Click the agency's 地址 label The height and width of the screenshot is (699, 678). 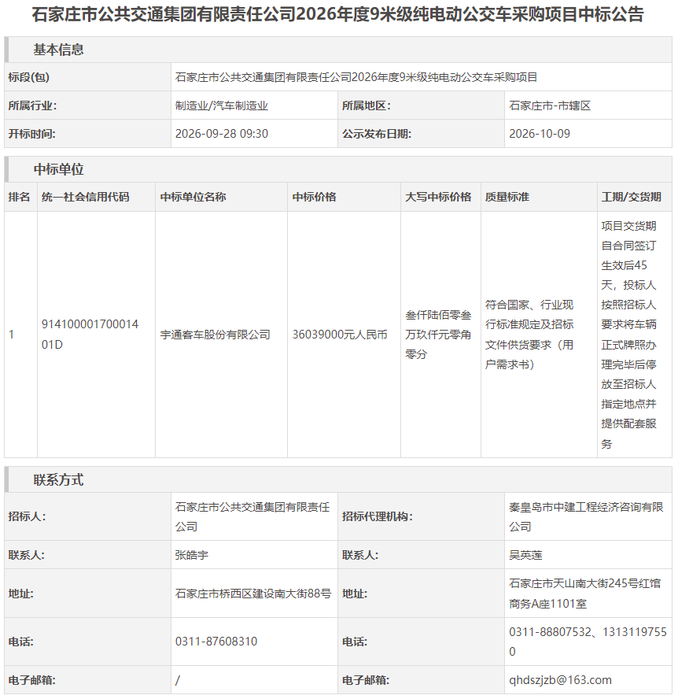(x=355, y=594)
